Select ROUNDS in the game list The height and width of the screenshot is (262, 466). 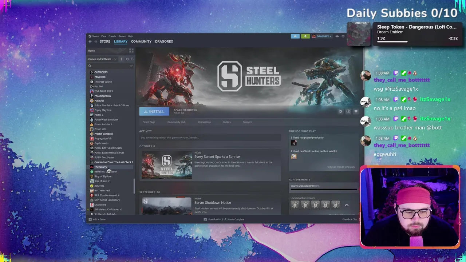[111, 186]
